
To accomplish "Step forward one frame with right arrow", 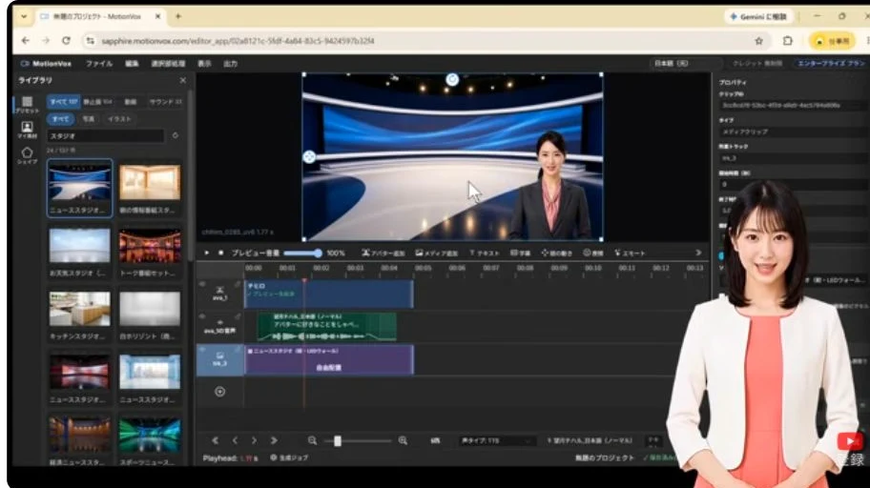I will 254,440.
